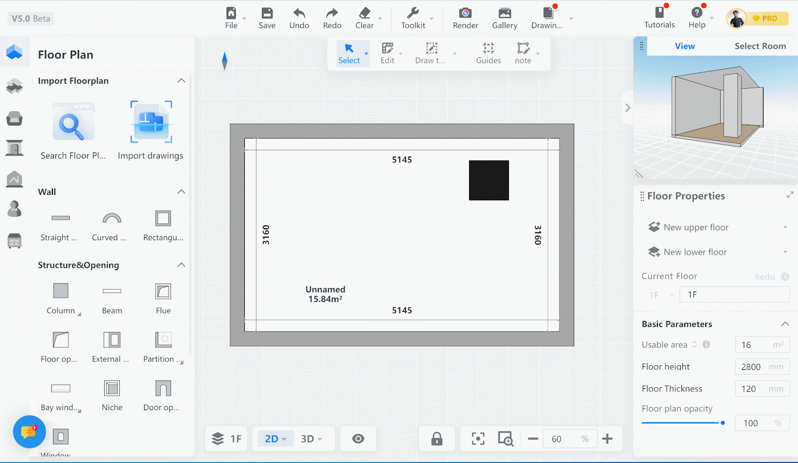Select the Straight wall tool

(x=60, y=218)
